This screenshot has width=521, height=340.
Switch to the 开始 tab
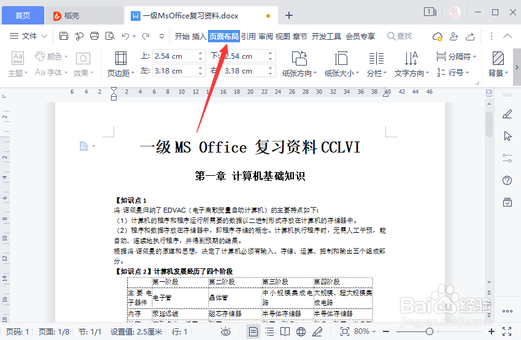pos(182,36)
